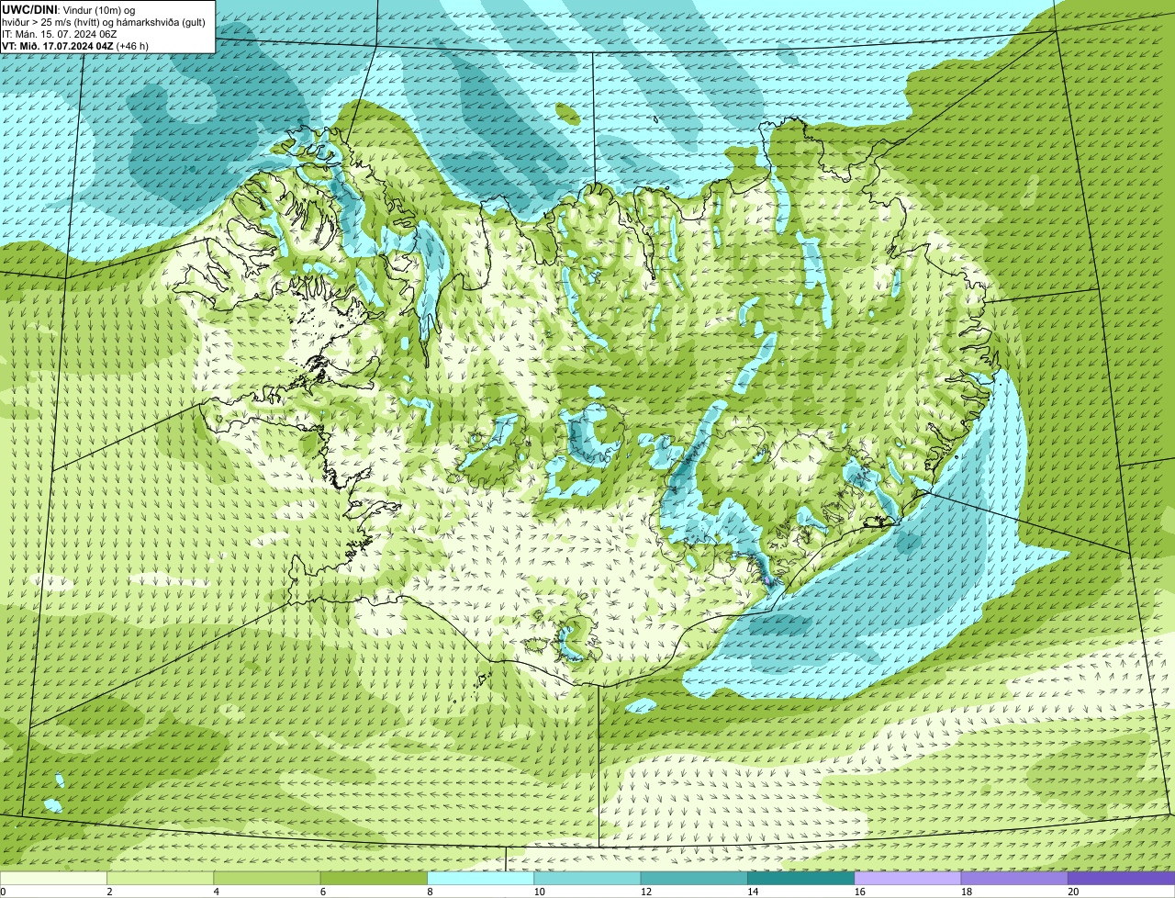
Task: Click the "12" label on the scale
Action: coord(646,892)
